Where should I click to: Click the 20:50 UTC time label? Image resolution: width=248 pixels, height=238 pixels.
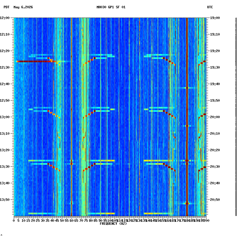(215, 200)
